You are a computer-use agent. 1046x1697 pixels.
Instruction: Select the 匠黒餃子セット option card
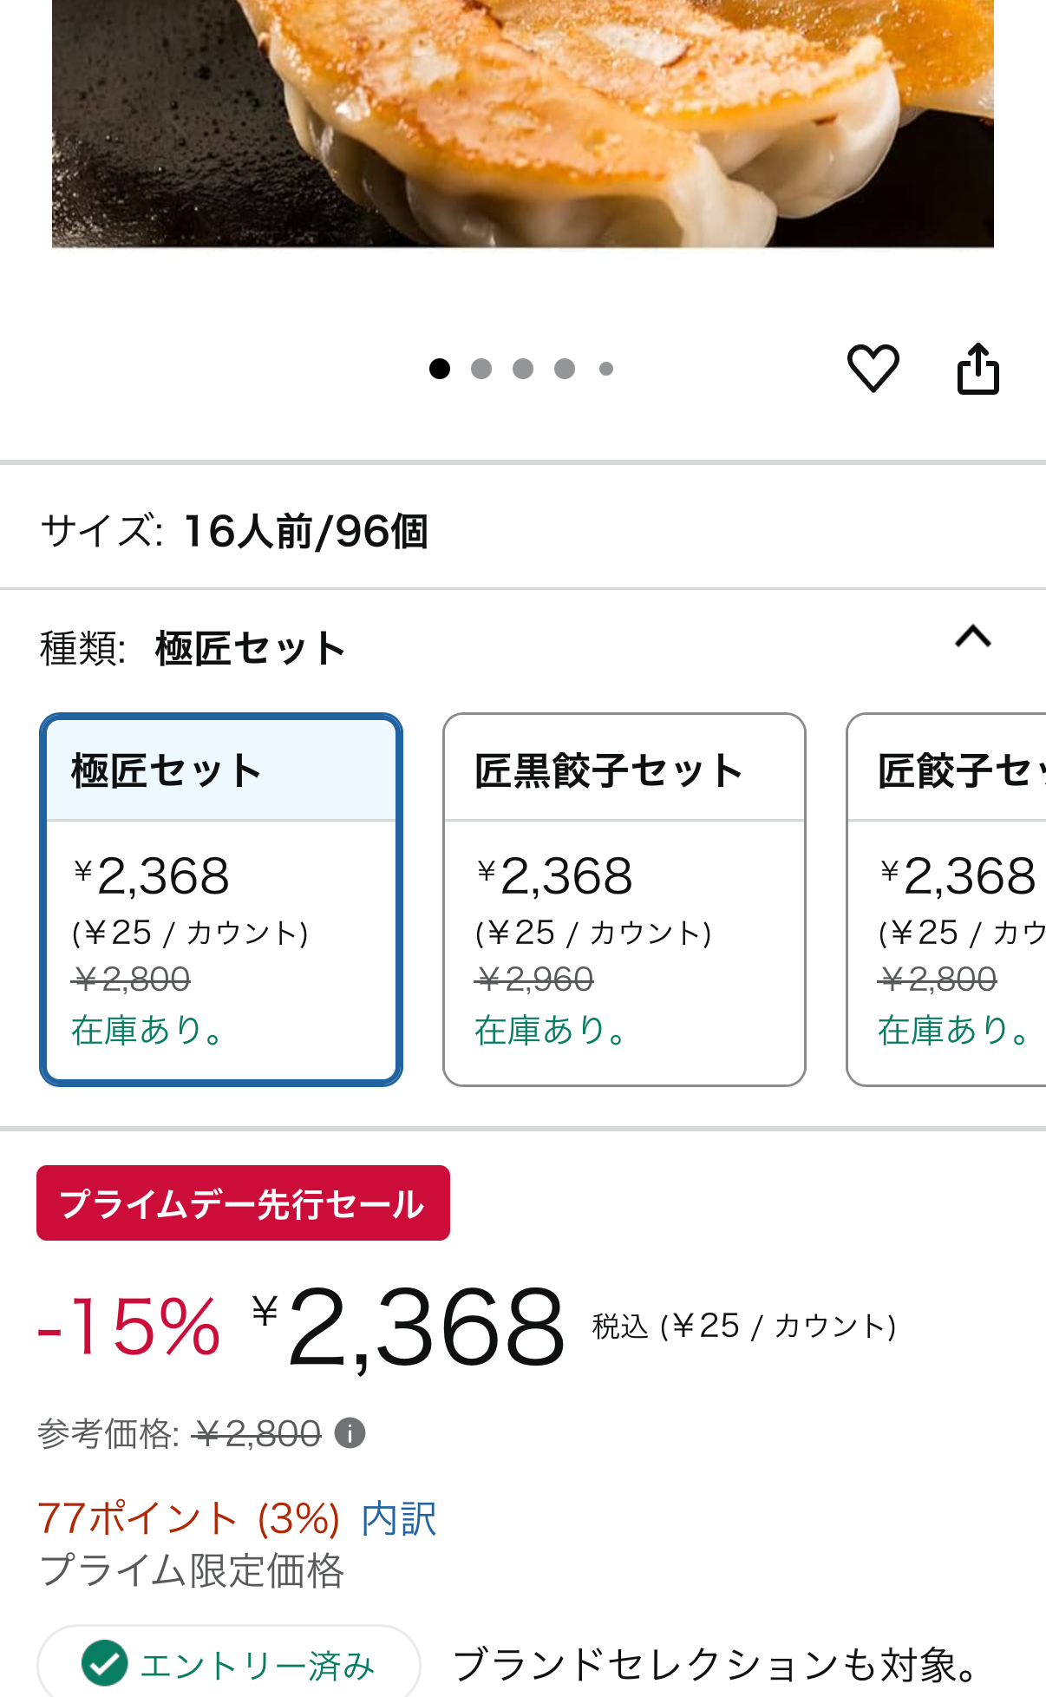pos(624,900)
